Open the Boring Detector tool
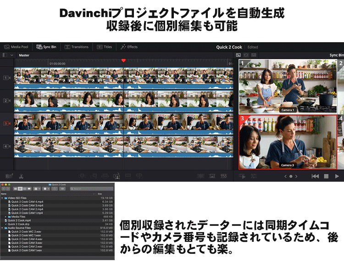 pyautogui.click(x=9, y=176)
